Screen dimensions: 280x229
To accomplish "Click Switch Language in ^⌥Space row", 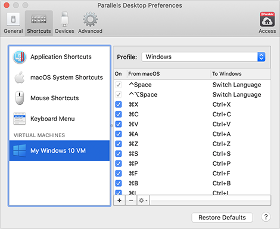I will pos(237,95).
